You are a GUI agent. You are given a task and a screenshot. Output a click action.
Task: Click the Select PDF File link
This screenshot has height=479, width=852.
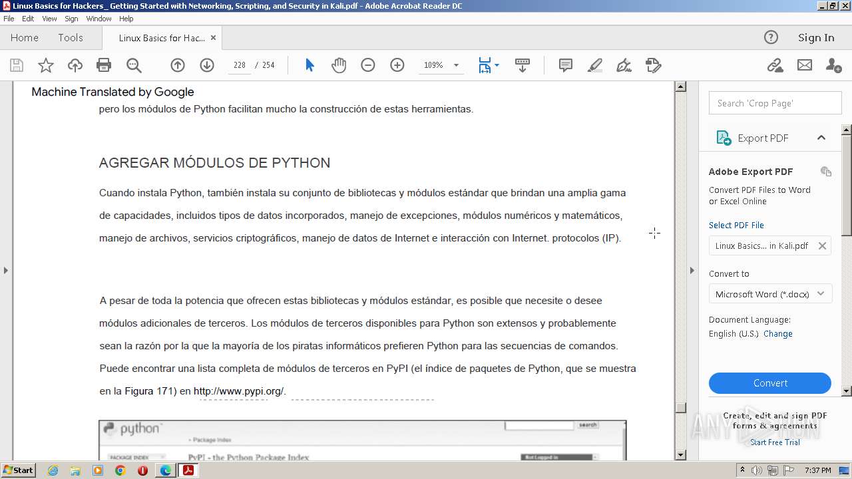pyautogui.click(x=736, y=225)
